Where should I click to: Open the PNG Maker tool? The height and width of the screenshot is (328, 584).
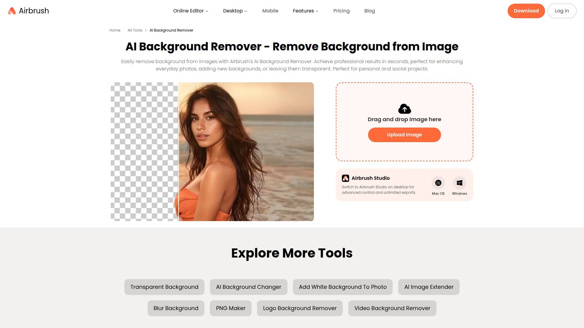tap(231, 308)
